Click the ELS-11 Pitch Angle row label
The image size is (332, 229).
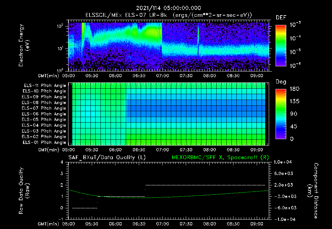(x=45, y=86)
